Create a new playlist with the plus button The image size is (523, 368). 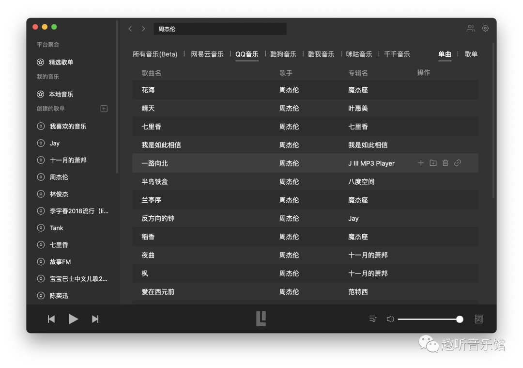(104, 108)
